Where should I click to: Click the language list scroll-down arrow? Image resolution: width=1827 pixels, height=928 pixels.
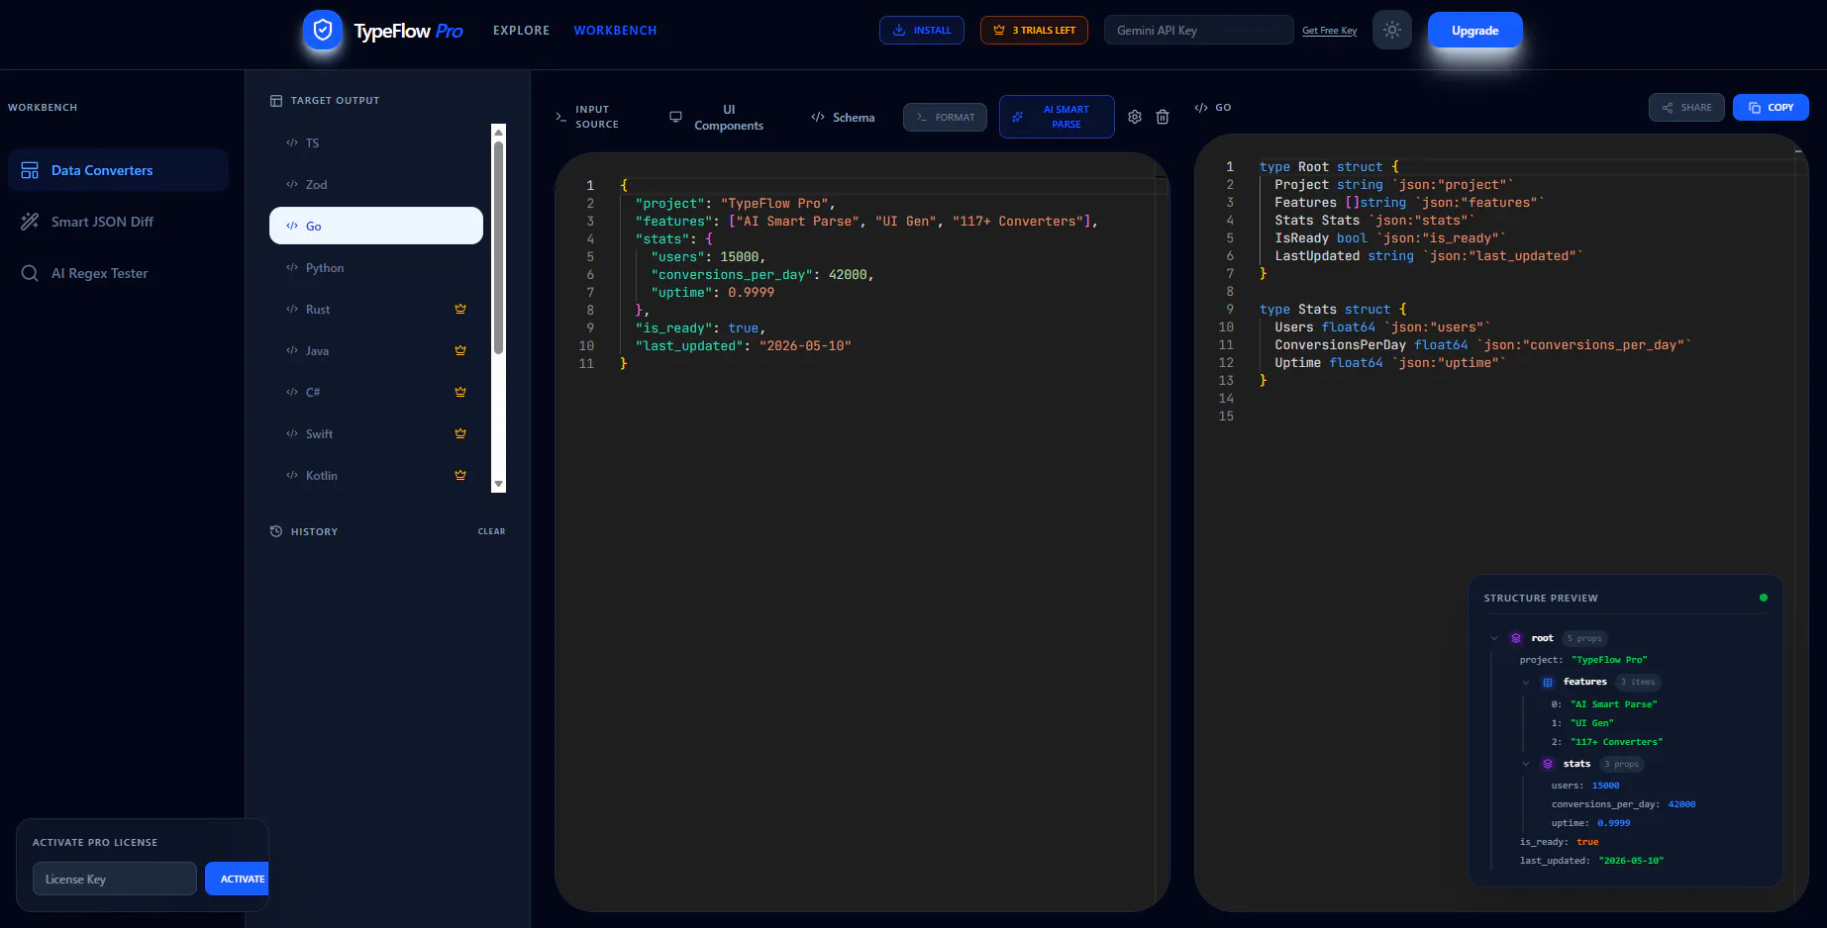(x=499, y=485)
